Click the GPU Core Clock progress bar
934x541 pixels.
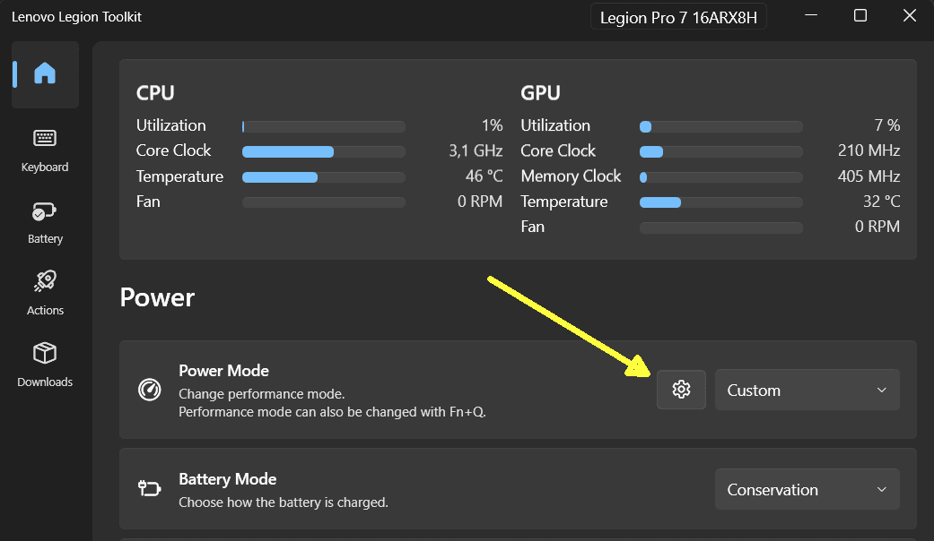(720, 151)
